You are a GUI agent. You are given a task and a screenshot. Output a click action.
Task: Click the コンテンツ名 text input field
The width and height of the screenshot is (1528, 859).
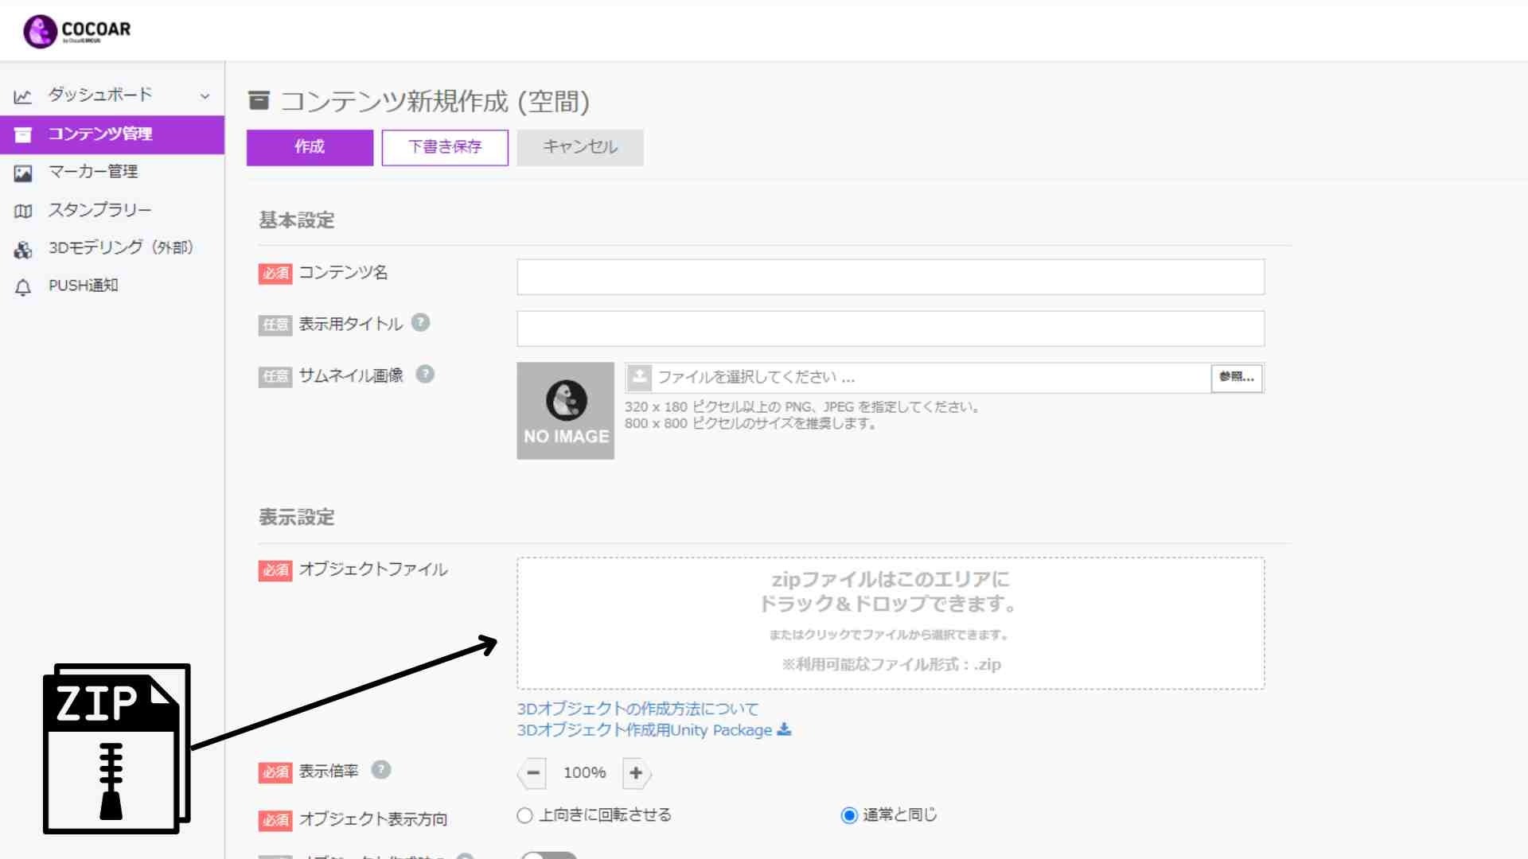pos(890,277)
